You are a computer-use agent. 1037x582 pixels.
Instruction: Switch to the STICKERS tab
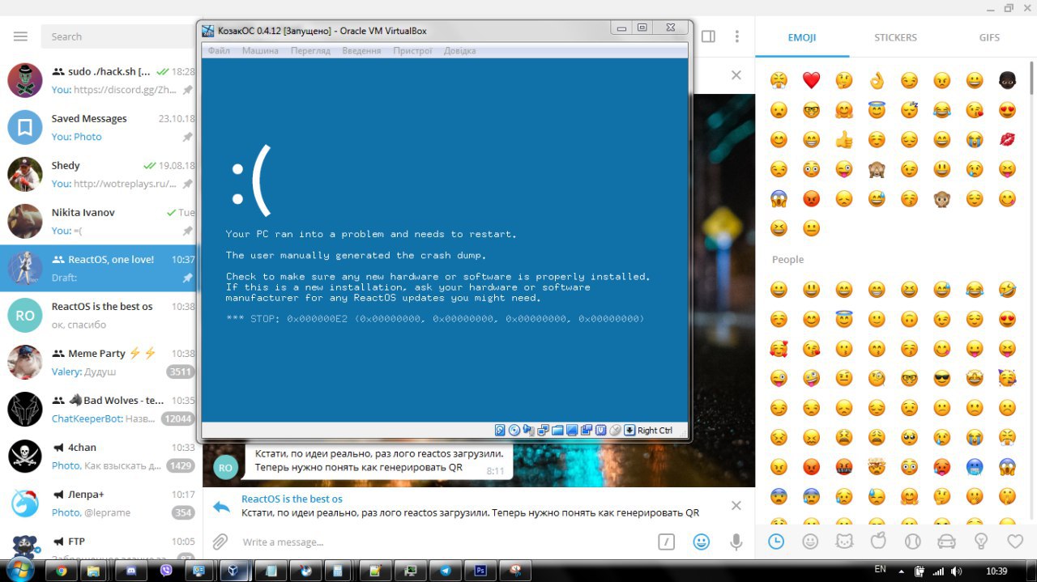[x=895, y=37]
